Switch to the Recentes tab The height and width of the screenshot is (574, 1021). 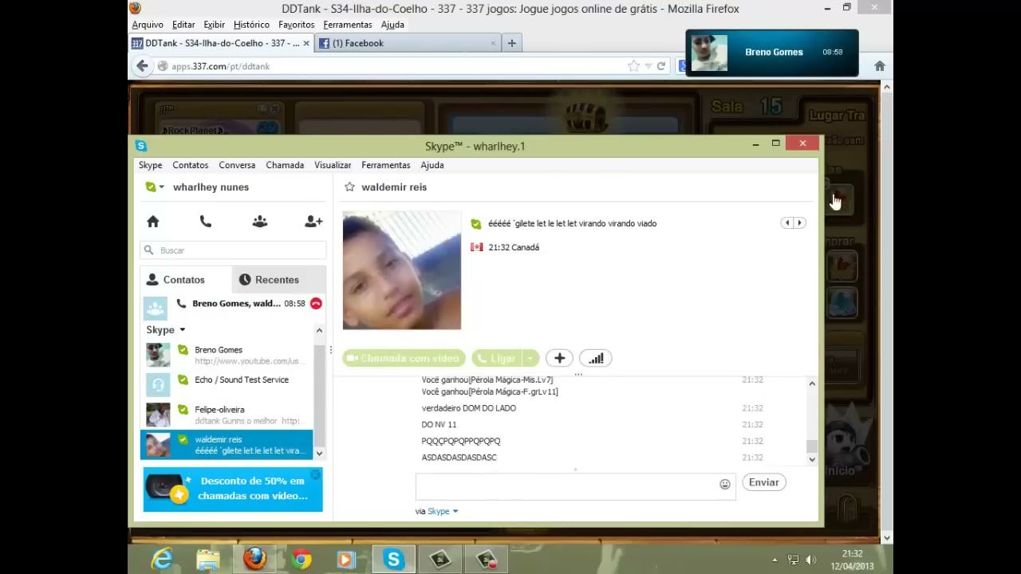coord(278,280)
